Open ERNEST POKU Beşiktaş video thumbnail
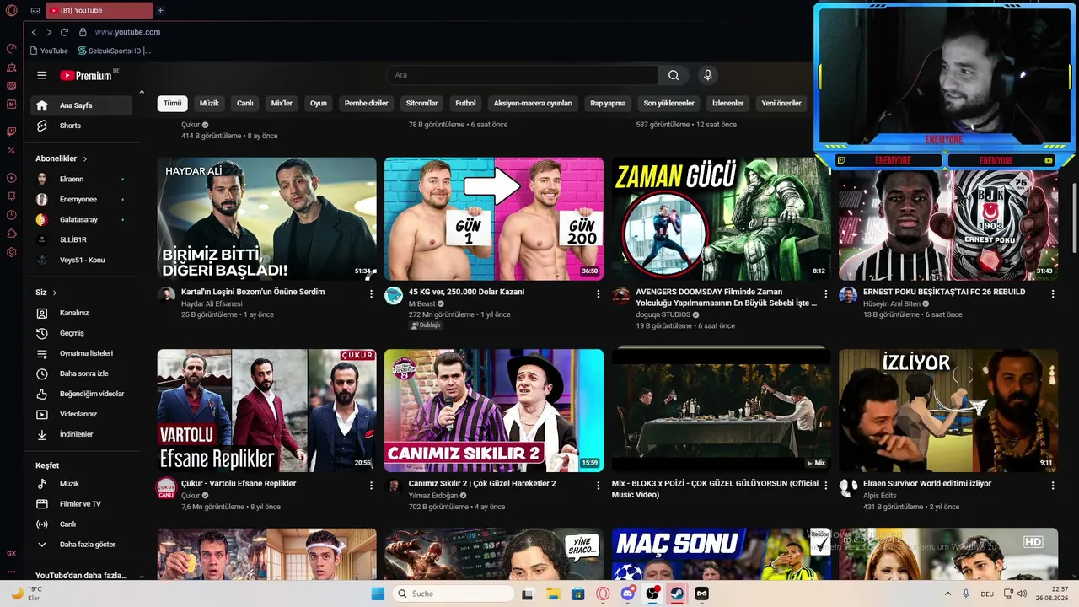This screenshot has height=607, width=1079. coord(948,224)
